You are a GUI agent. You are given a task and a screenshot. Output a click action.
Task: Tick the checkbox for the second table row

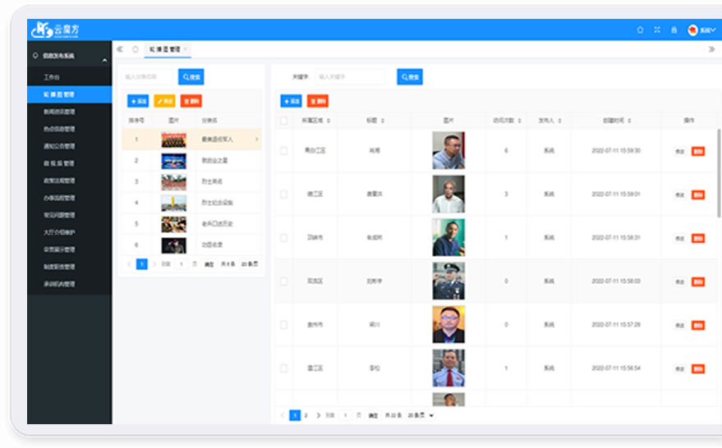pyautogui.click(x=283, y=194)
